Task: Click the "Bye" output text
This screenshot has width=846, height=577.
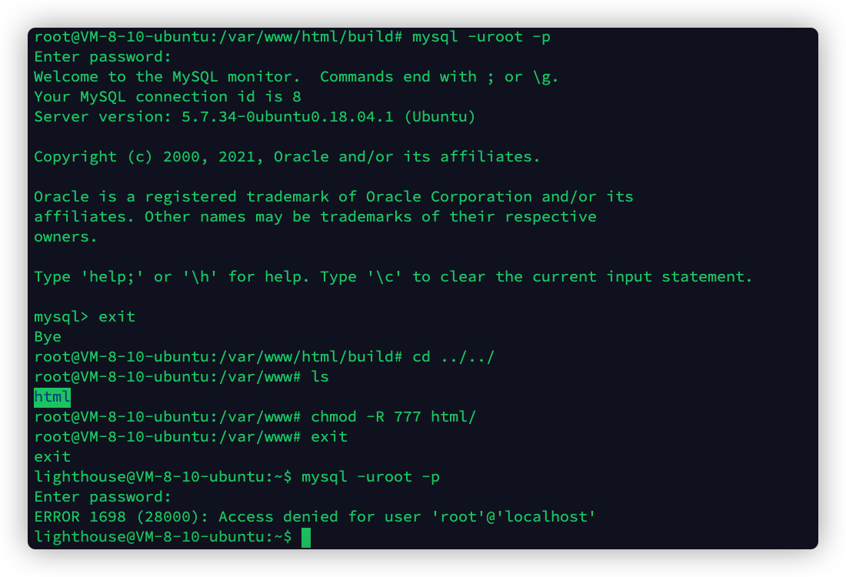Action: [x=48, y=336]
